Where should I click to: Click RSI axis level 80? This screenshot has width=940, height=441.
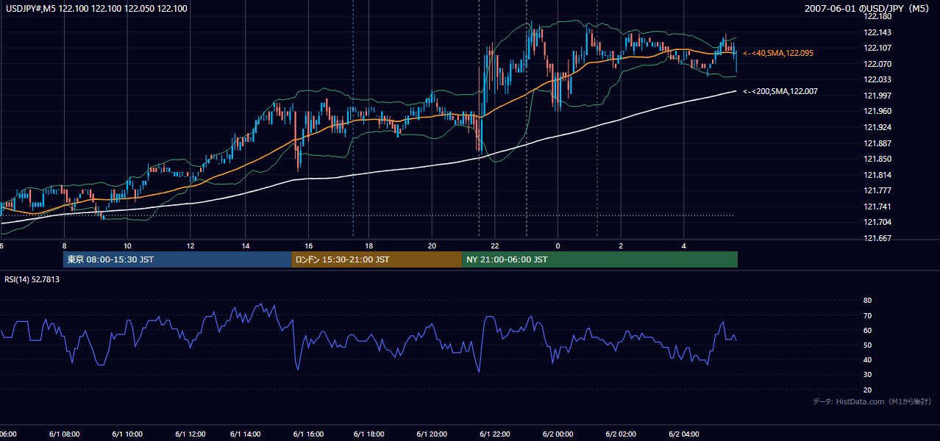pyautogui.click(x=868, y=301)
